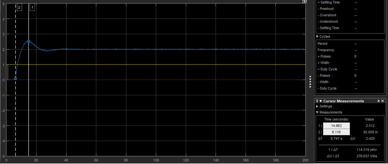The image size is (388, 164).
Task: Click the + Pulses row
Action: 350,56
